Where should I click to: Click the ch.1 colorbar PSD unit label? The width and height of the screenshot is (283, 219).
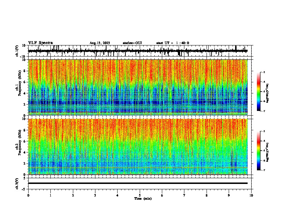coord(268,93)
